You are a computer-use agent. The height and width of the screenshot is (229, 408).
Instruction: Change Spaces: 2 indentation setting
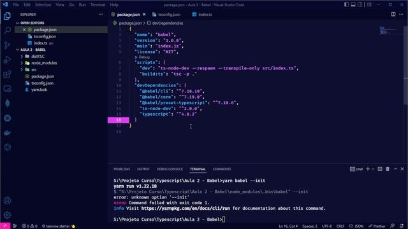[x=310, y=226]
